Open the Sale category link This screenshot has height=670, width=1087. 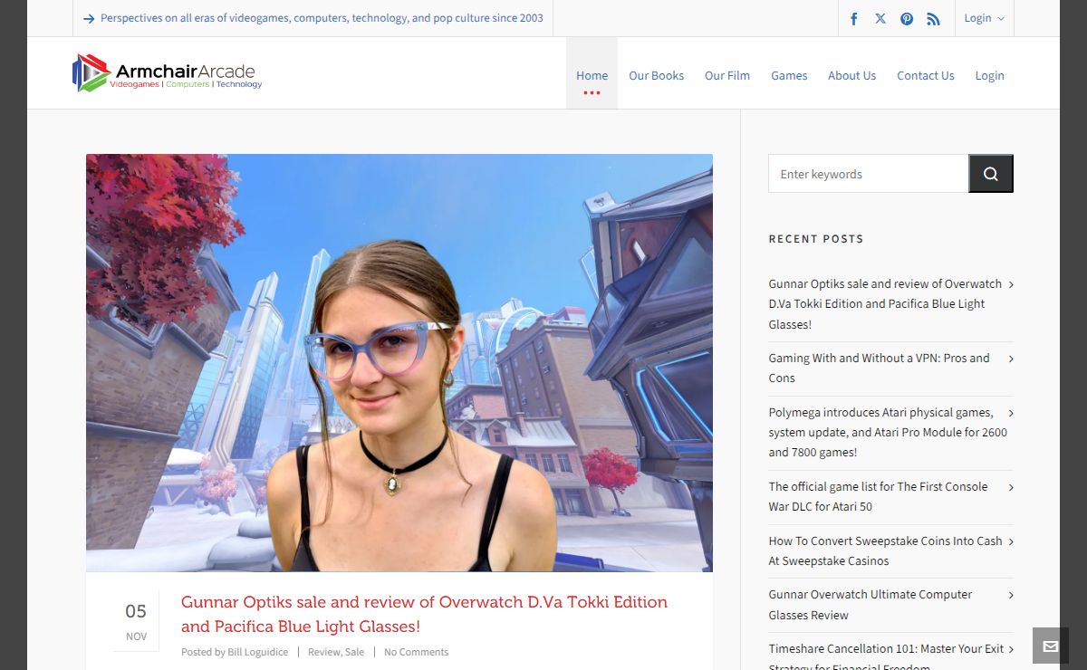(354, 652)
